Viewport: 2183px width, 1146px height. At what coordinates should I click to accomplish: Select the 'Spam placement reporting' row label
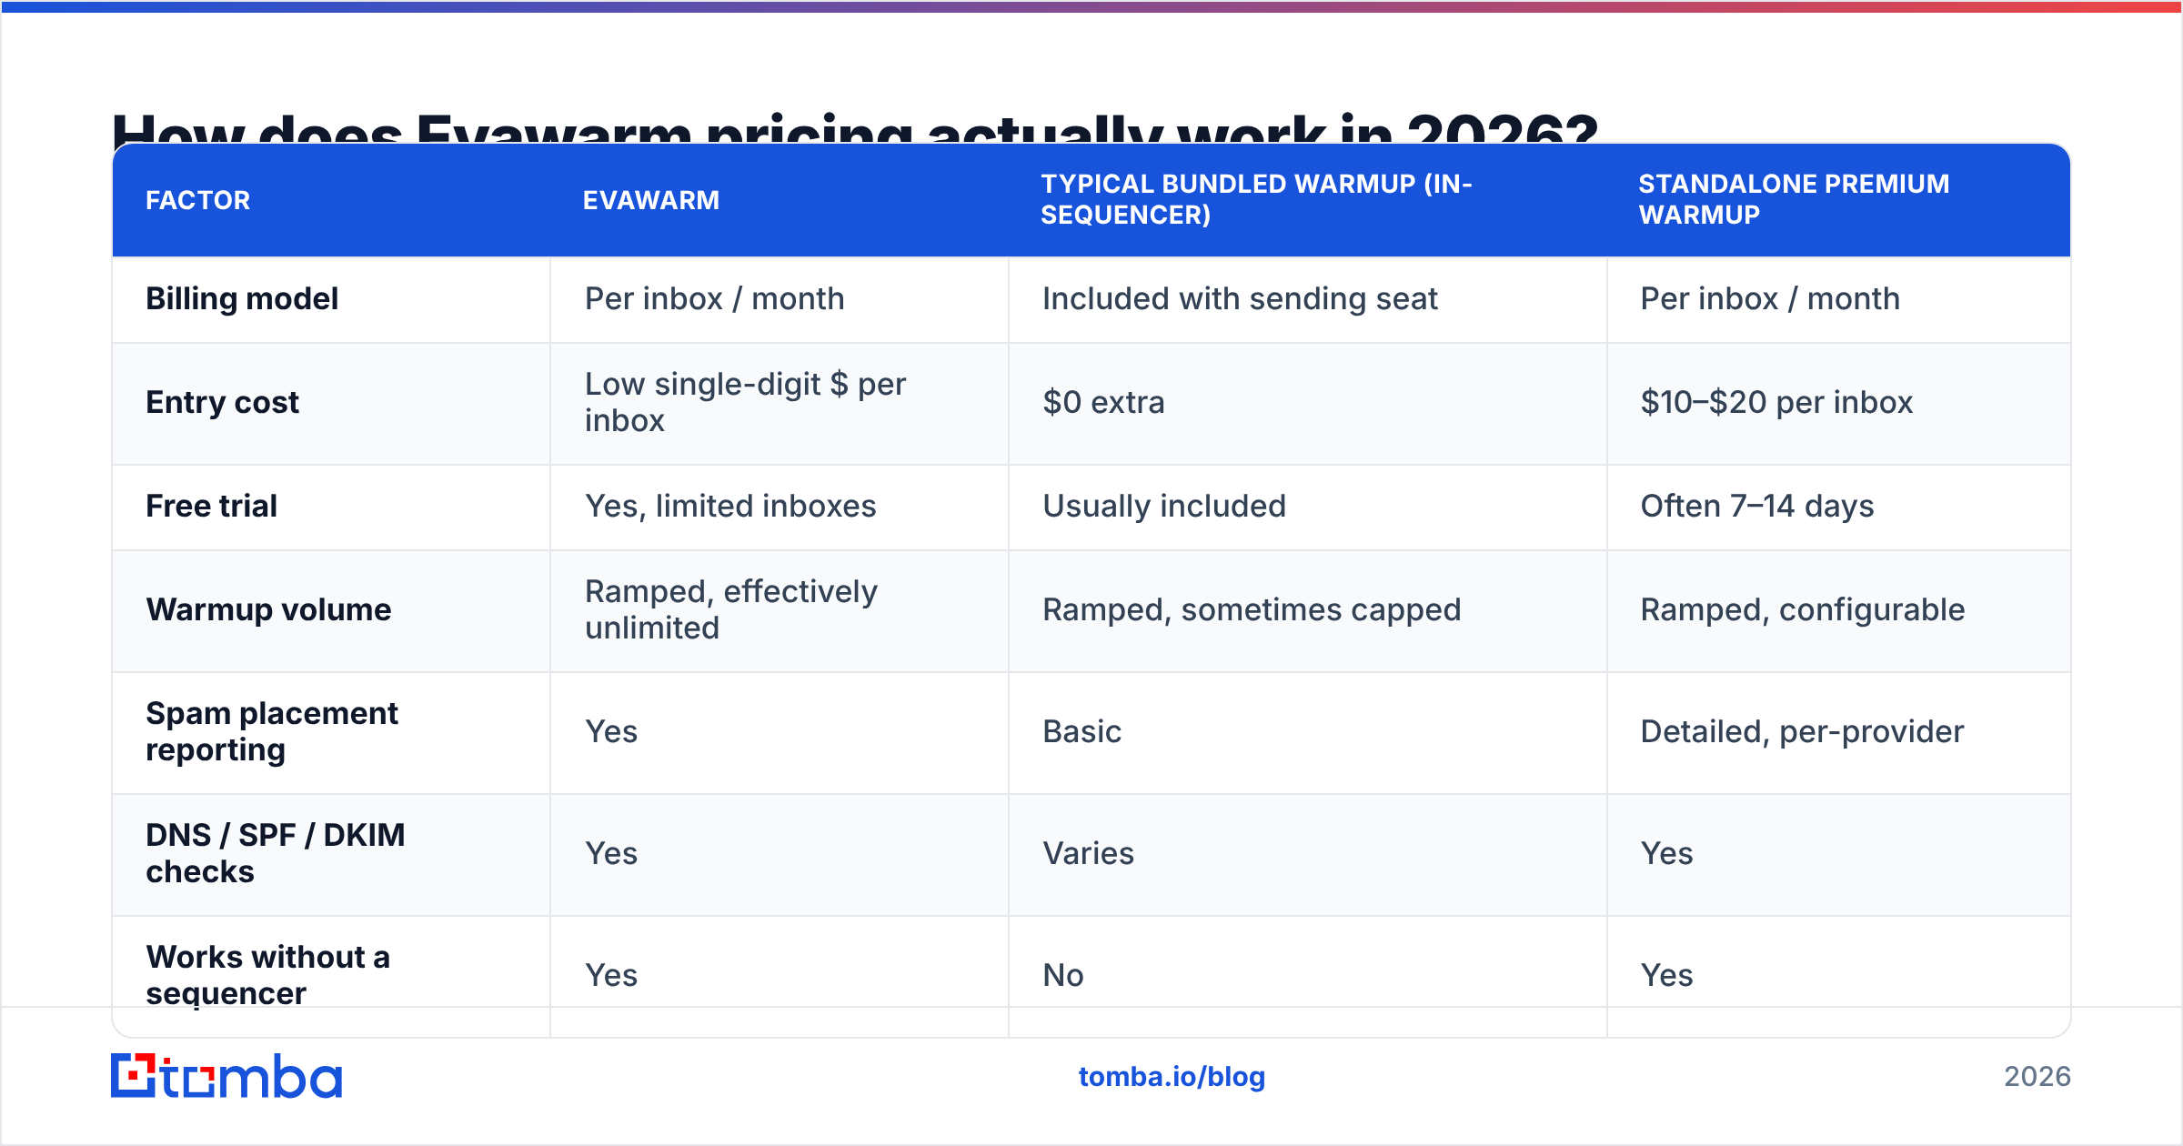point(272,732)
